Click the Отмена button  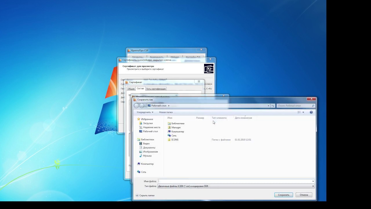coord(304,195)
